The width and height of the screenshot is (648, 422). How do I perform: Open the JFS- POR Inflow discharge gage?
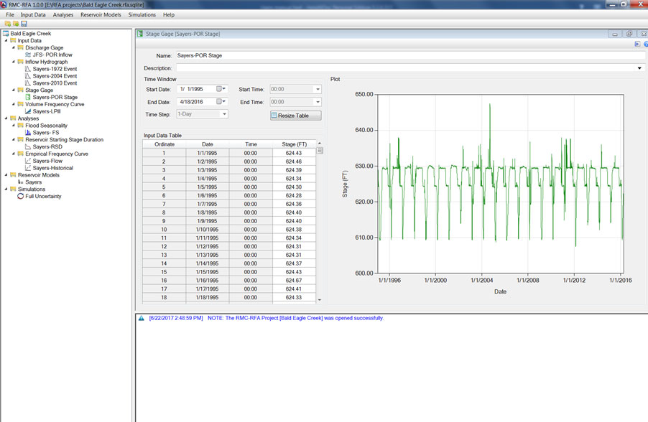click(x=52, y=55)
